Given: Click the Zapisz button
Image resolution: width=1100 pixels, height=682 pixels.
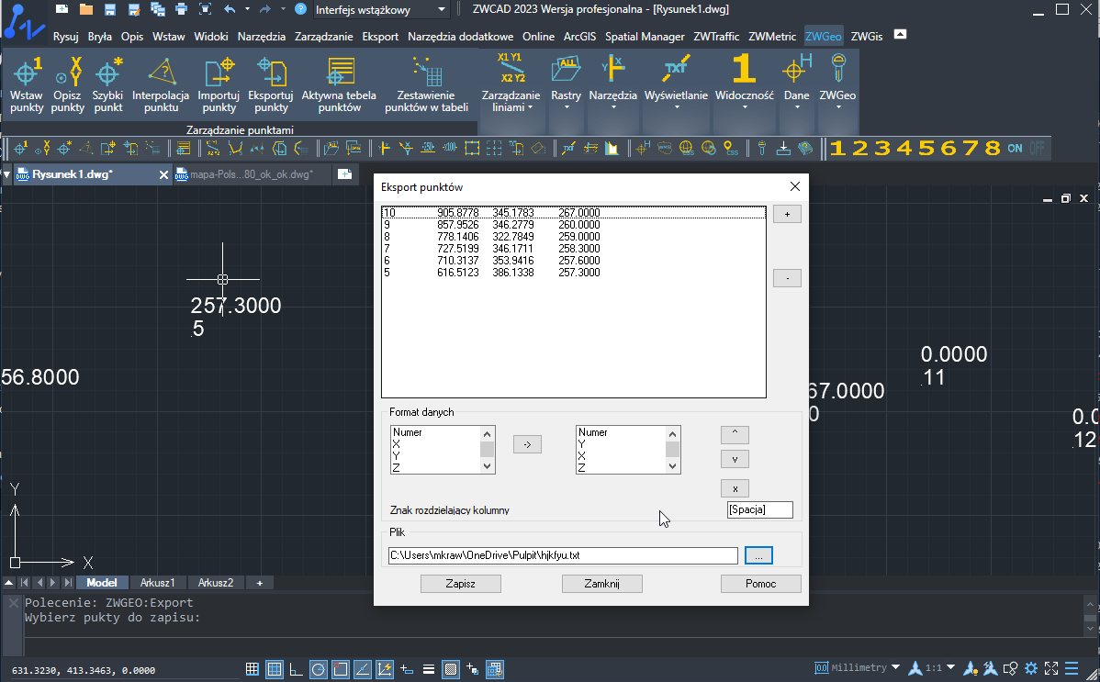Looking at the screenshot, I should click(461, 584).
